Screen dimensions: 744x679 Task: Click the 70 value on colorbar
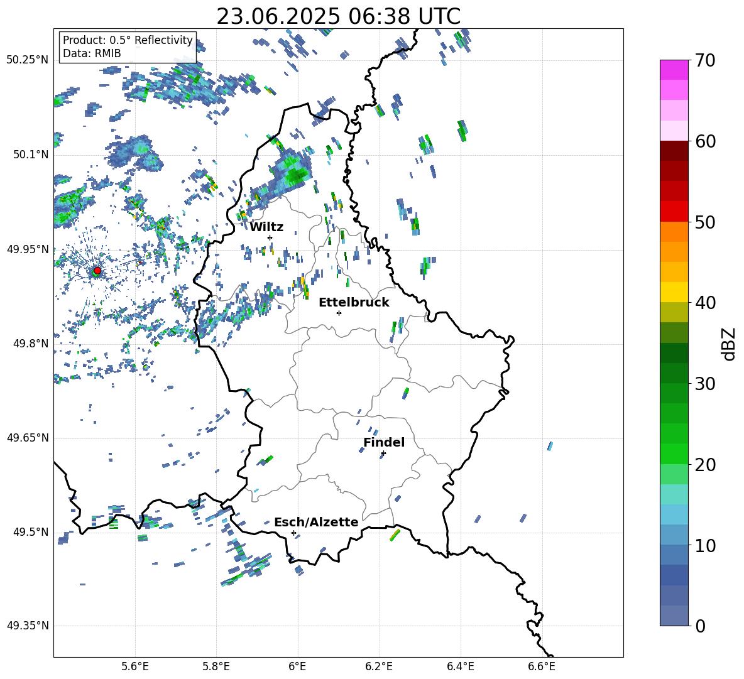pos(705,60)
